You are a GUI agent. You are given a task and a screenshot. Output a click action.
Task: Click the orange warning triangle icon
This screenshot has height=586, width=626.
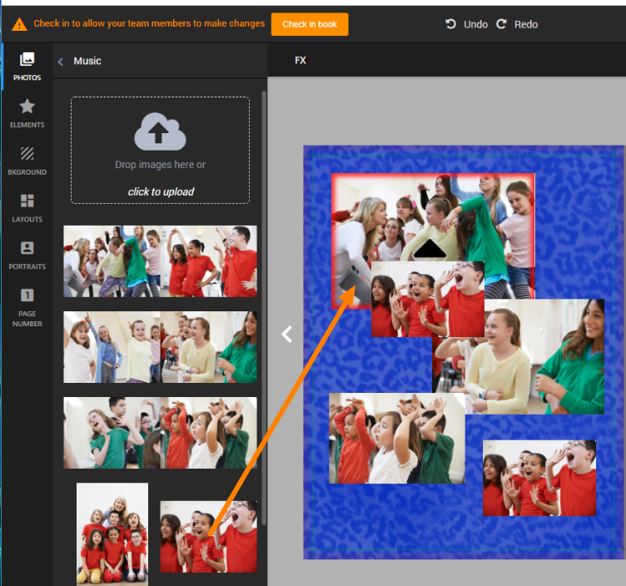(x=19, y=24)
